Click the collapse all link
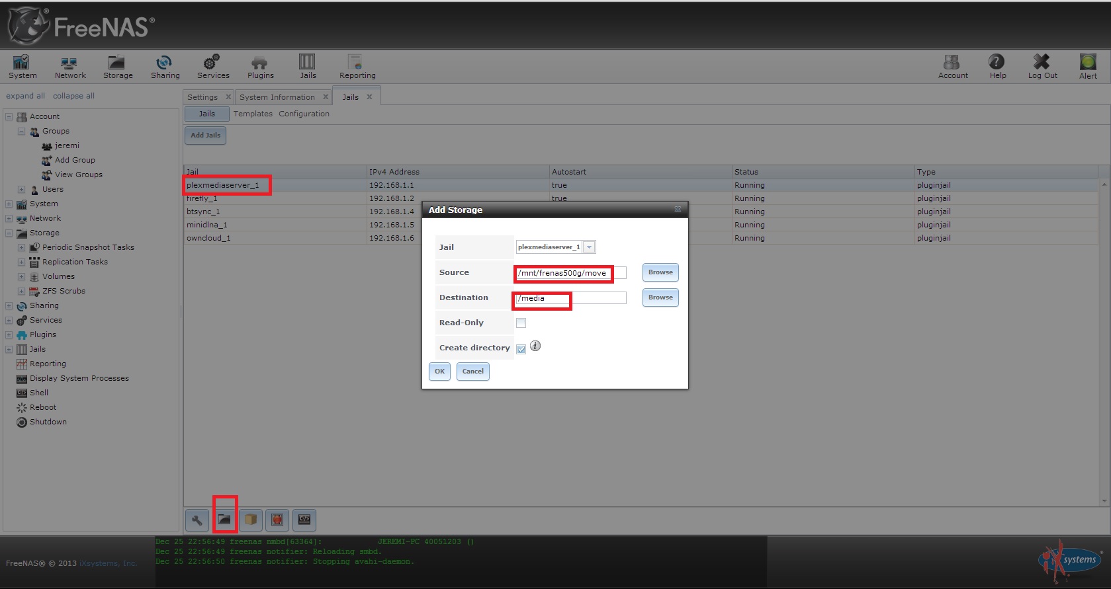 (x=73, y=96)
